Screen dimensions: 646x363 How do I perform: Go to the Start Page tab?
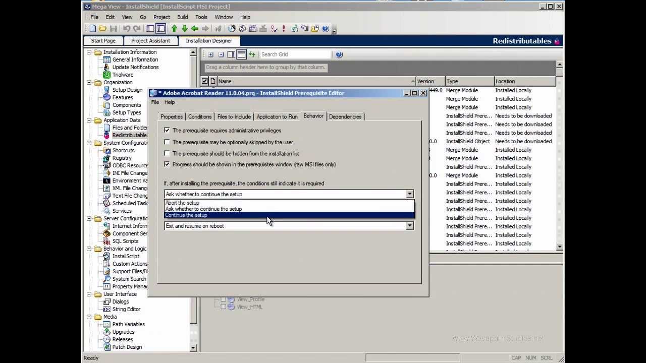tap(103, 41)
